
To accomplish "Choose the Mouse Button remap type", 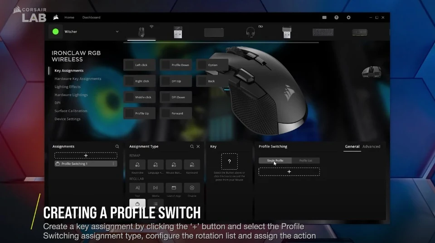I will click(x=174, y=165).
